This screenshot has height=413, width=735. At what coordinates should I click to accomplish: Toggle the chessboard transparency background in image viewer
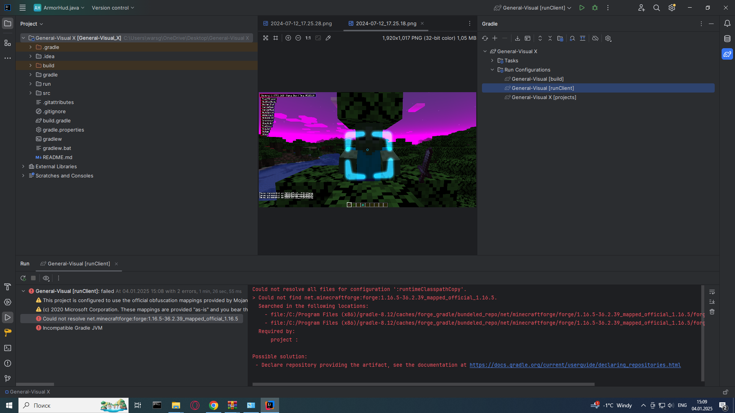[x=266, y=38]
